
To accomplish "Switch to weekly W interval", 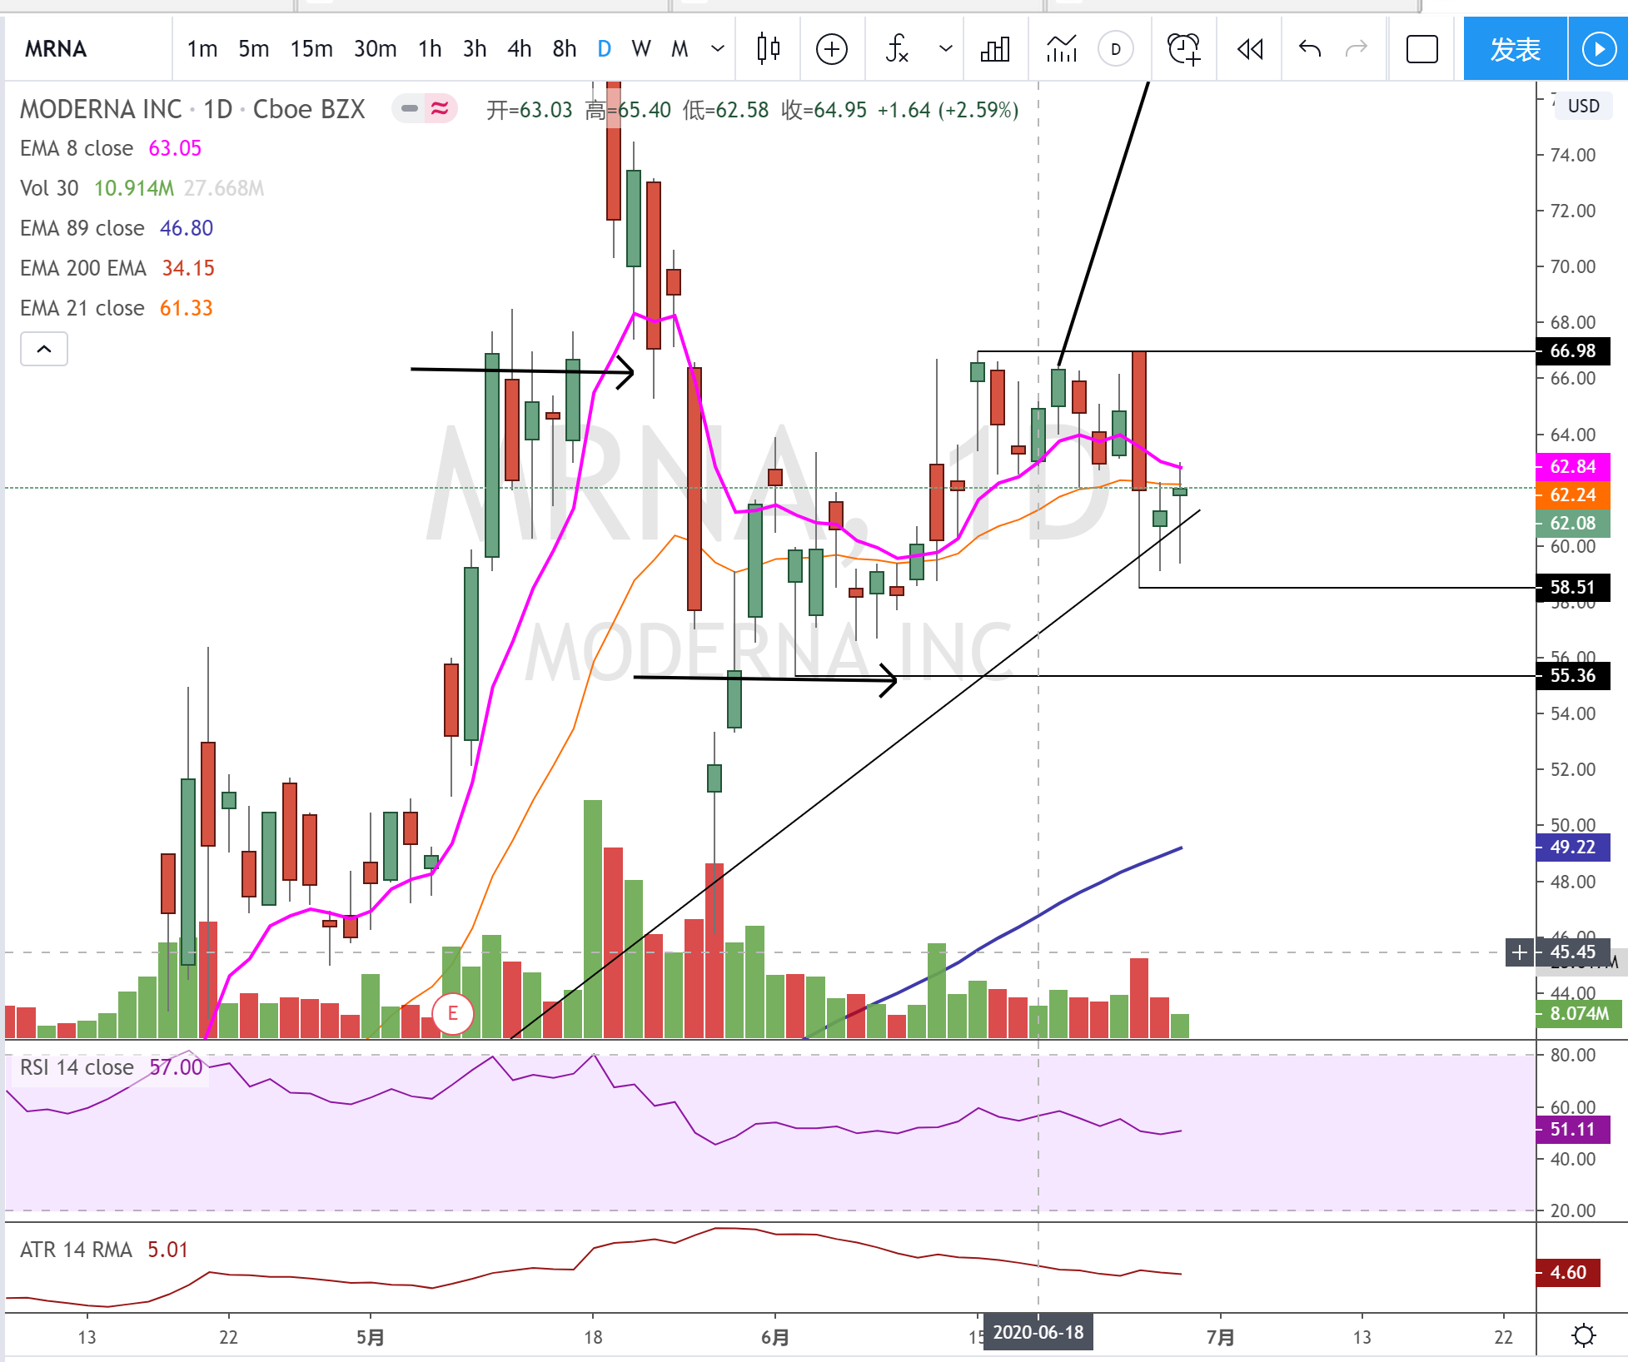I will (x=641, y=49).
